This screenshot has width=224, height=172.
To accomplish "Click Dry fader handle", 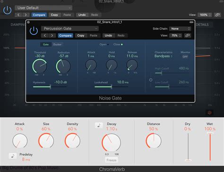I will pos(188,160).
